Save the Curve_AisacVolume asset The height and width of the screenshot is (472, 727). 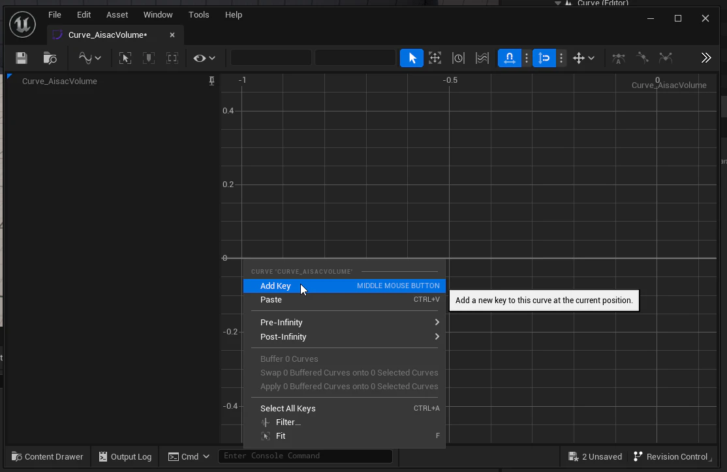point(22,58)
